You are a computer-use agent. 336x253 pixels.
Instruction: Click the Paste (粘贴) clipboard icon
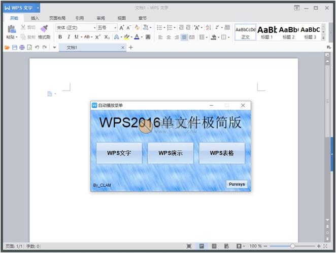click(11, 29)
